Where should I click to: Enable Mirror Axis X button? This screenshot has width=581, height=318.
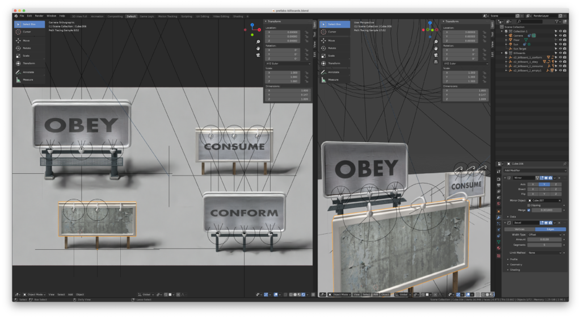(x=533, y=184)
